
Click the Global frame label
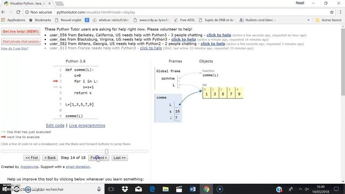168,71
